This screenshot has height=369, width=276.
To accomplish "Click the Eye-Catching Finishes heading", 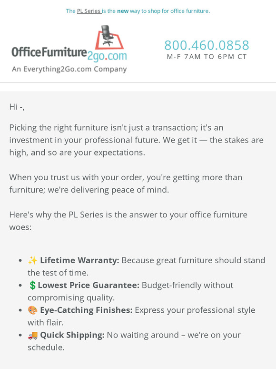I will click(86, 310).
